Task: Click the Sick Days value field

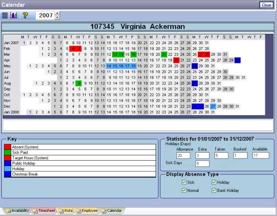Action: point(202,164)
